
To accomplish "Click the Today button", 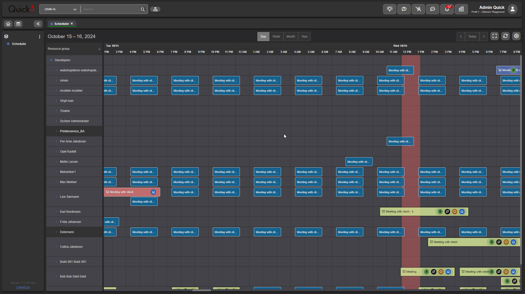I will click(x=472, y=37).
